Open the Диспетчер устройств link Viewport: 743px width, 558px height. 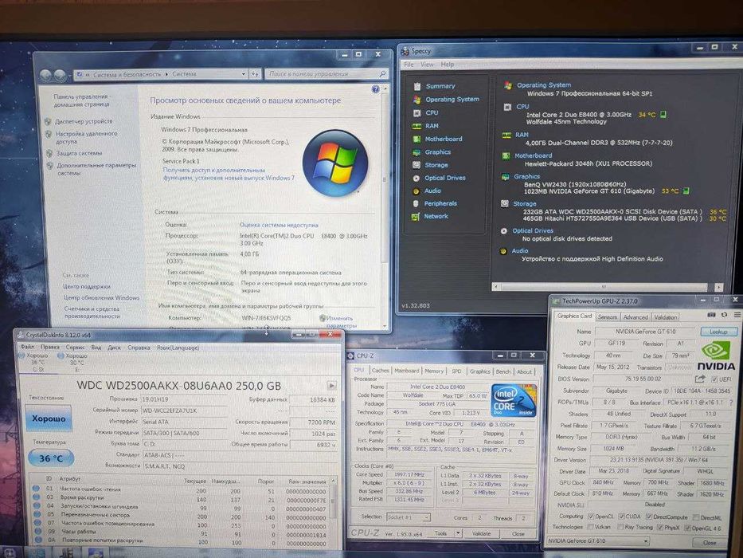click(84, 121)
